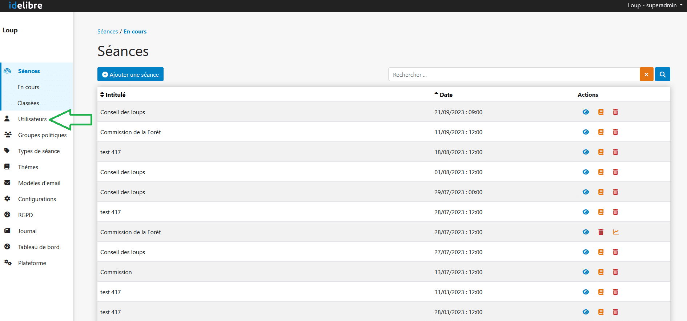Open the Loup - superadmin user dropdown

[655, 5]
